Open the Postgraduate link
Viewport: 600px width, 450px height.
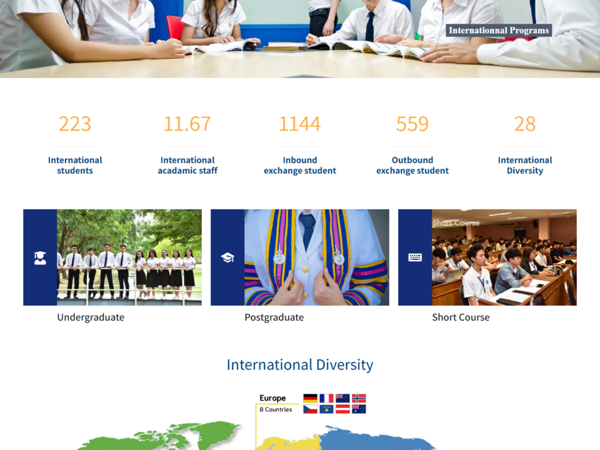tap(274, 317)
